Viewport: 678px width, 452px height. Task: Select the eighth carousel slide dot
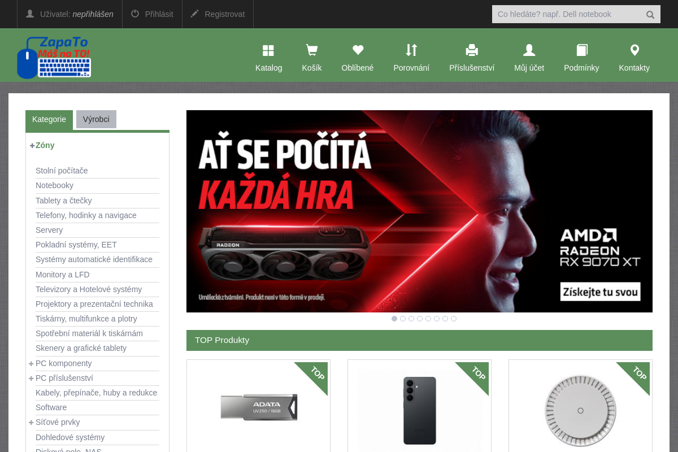click(454, 319)
